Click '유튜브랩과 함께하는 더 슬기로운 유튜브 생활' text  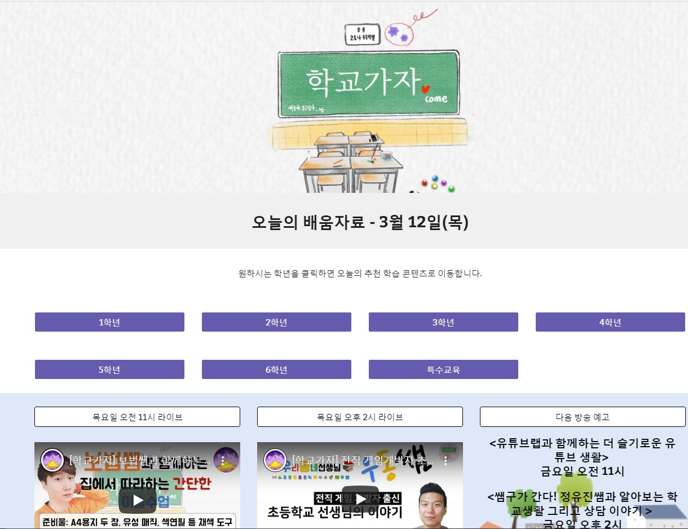[x=583, y=449]
